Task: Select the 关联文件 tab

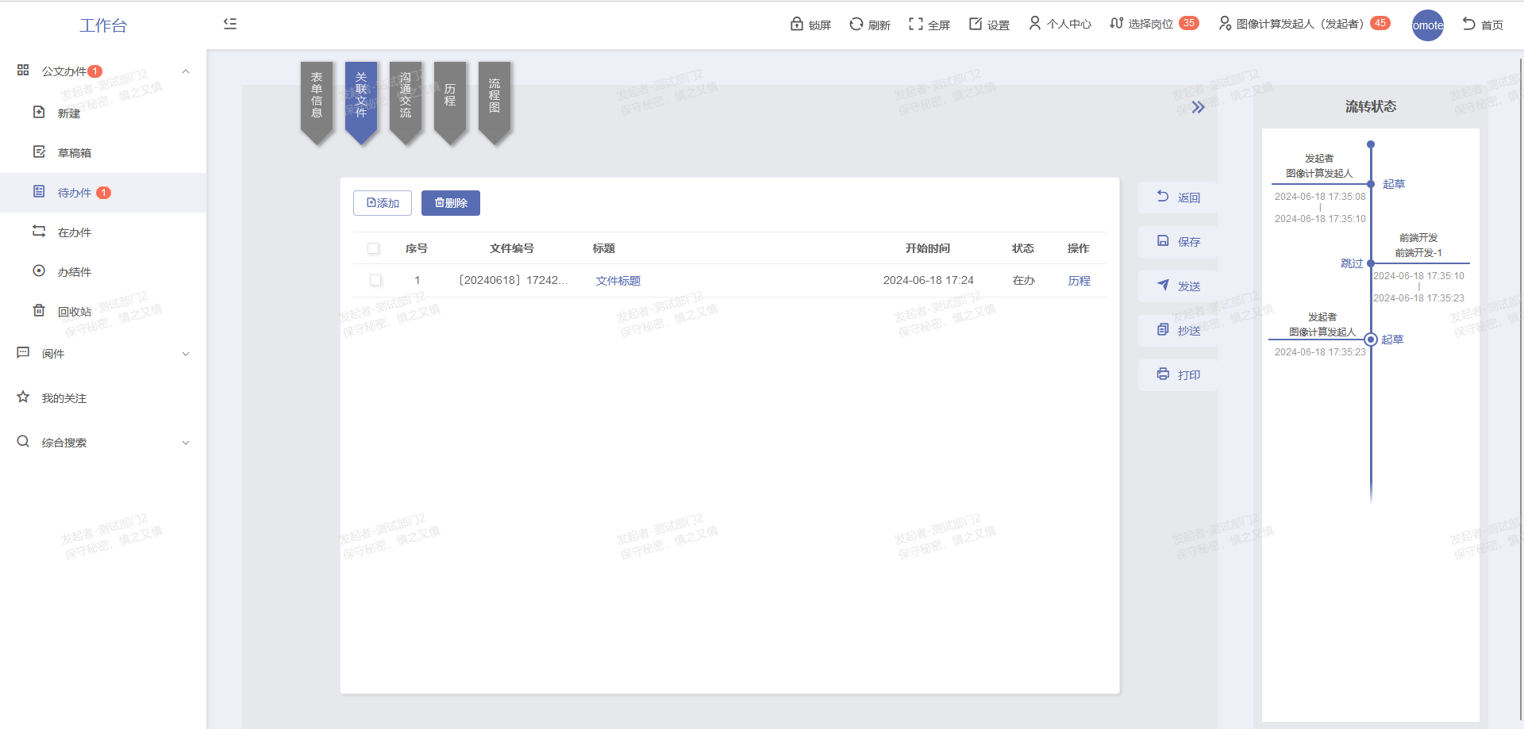Action: 361,102
